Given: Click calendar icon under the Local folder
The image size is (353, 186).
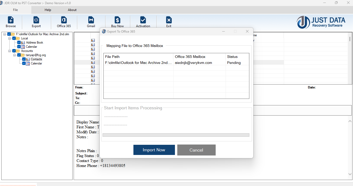Looking at the screenshot, I should tap(23, 47).
